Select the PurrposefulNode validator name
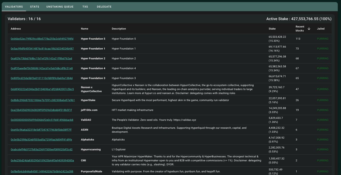The width and height of the screenshot is (341, 175). pos(92,172)
